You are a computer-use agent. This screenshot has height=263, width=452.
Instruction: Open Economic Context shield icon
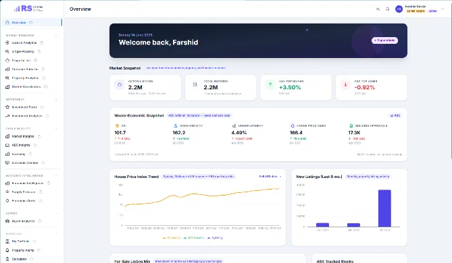coord(7,163)
